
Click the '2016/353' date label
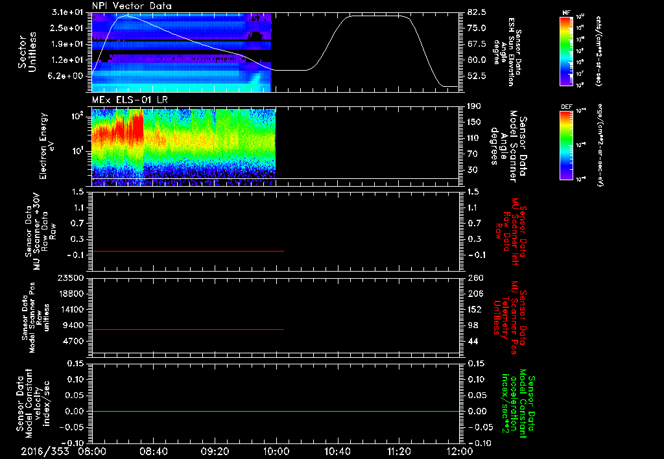(x=45, y=451)
